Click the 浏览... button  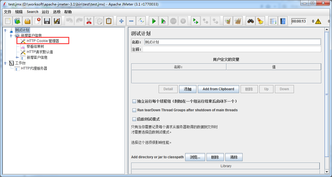click(x=195, y=157)
